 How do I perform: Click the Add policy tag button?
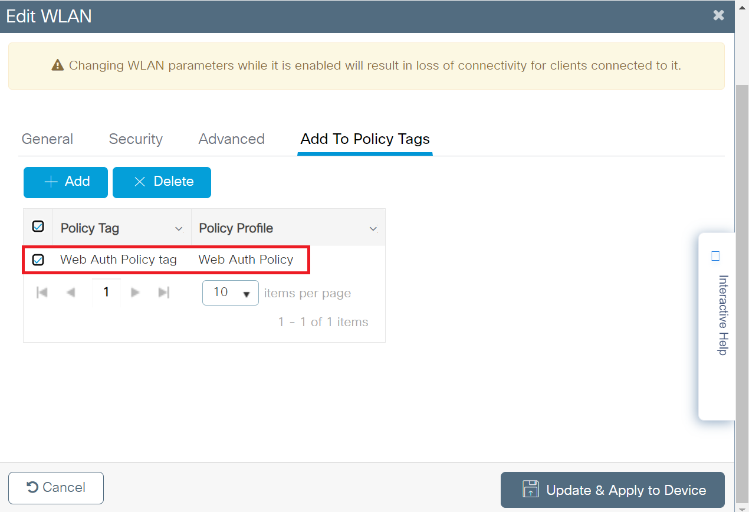tap(65, 182)
